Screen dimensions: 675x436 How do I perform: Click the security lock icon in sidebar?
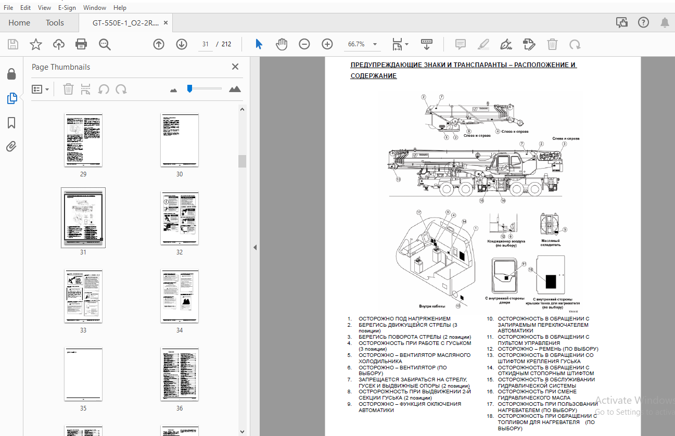[x=11, y=74]
